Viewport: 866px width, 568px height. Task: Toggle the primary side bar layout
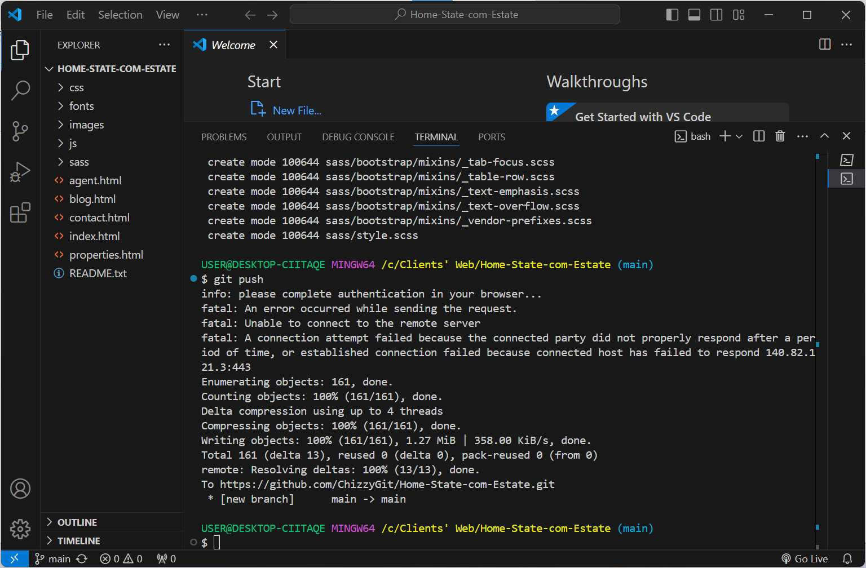tap(672, 15)
